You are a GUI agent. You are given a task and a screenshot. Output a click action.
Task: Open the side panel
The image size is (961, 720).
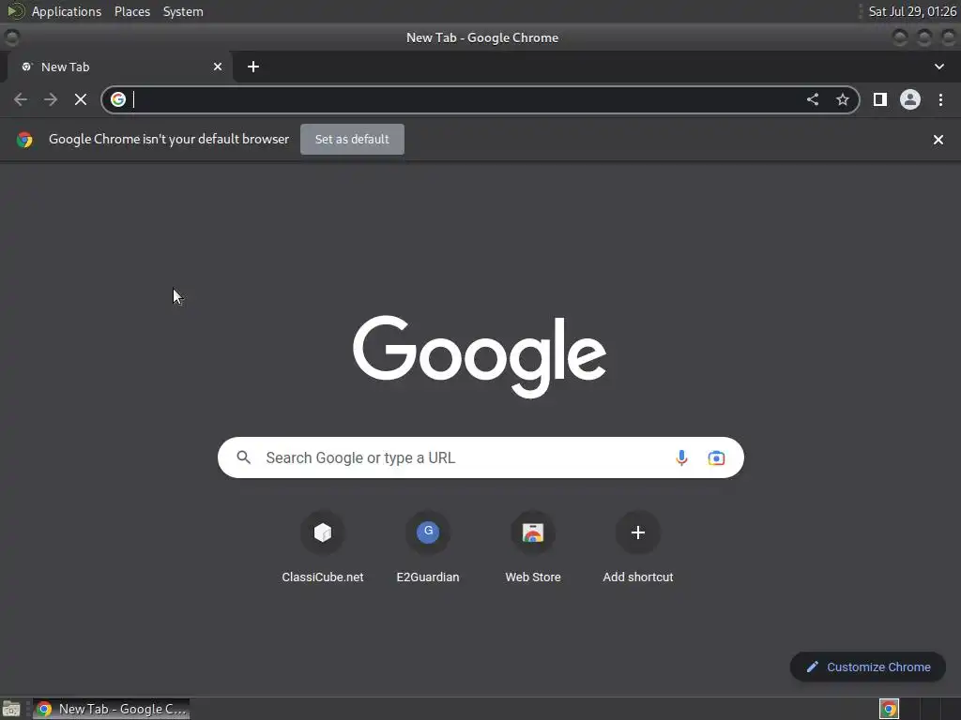(x=880, y=99)
